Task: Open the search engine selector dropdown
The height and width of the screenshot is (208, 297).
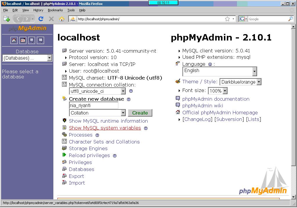Action: 243,19
